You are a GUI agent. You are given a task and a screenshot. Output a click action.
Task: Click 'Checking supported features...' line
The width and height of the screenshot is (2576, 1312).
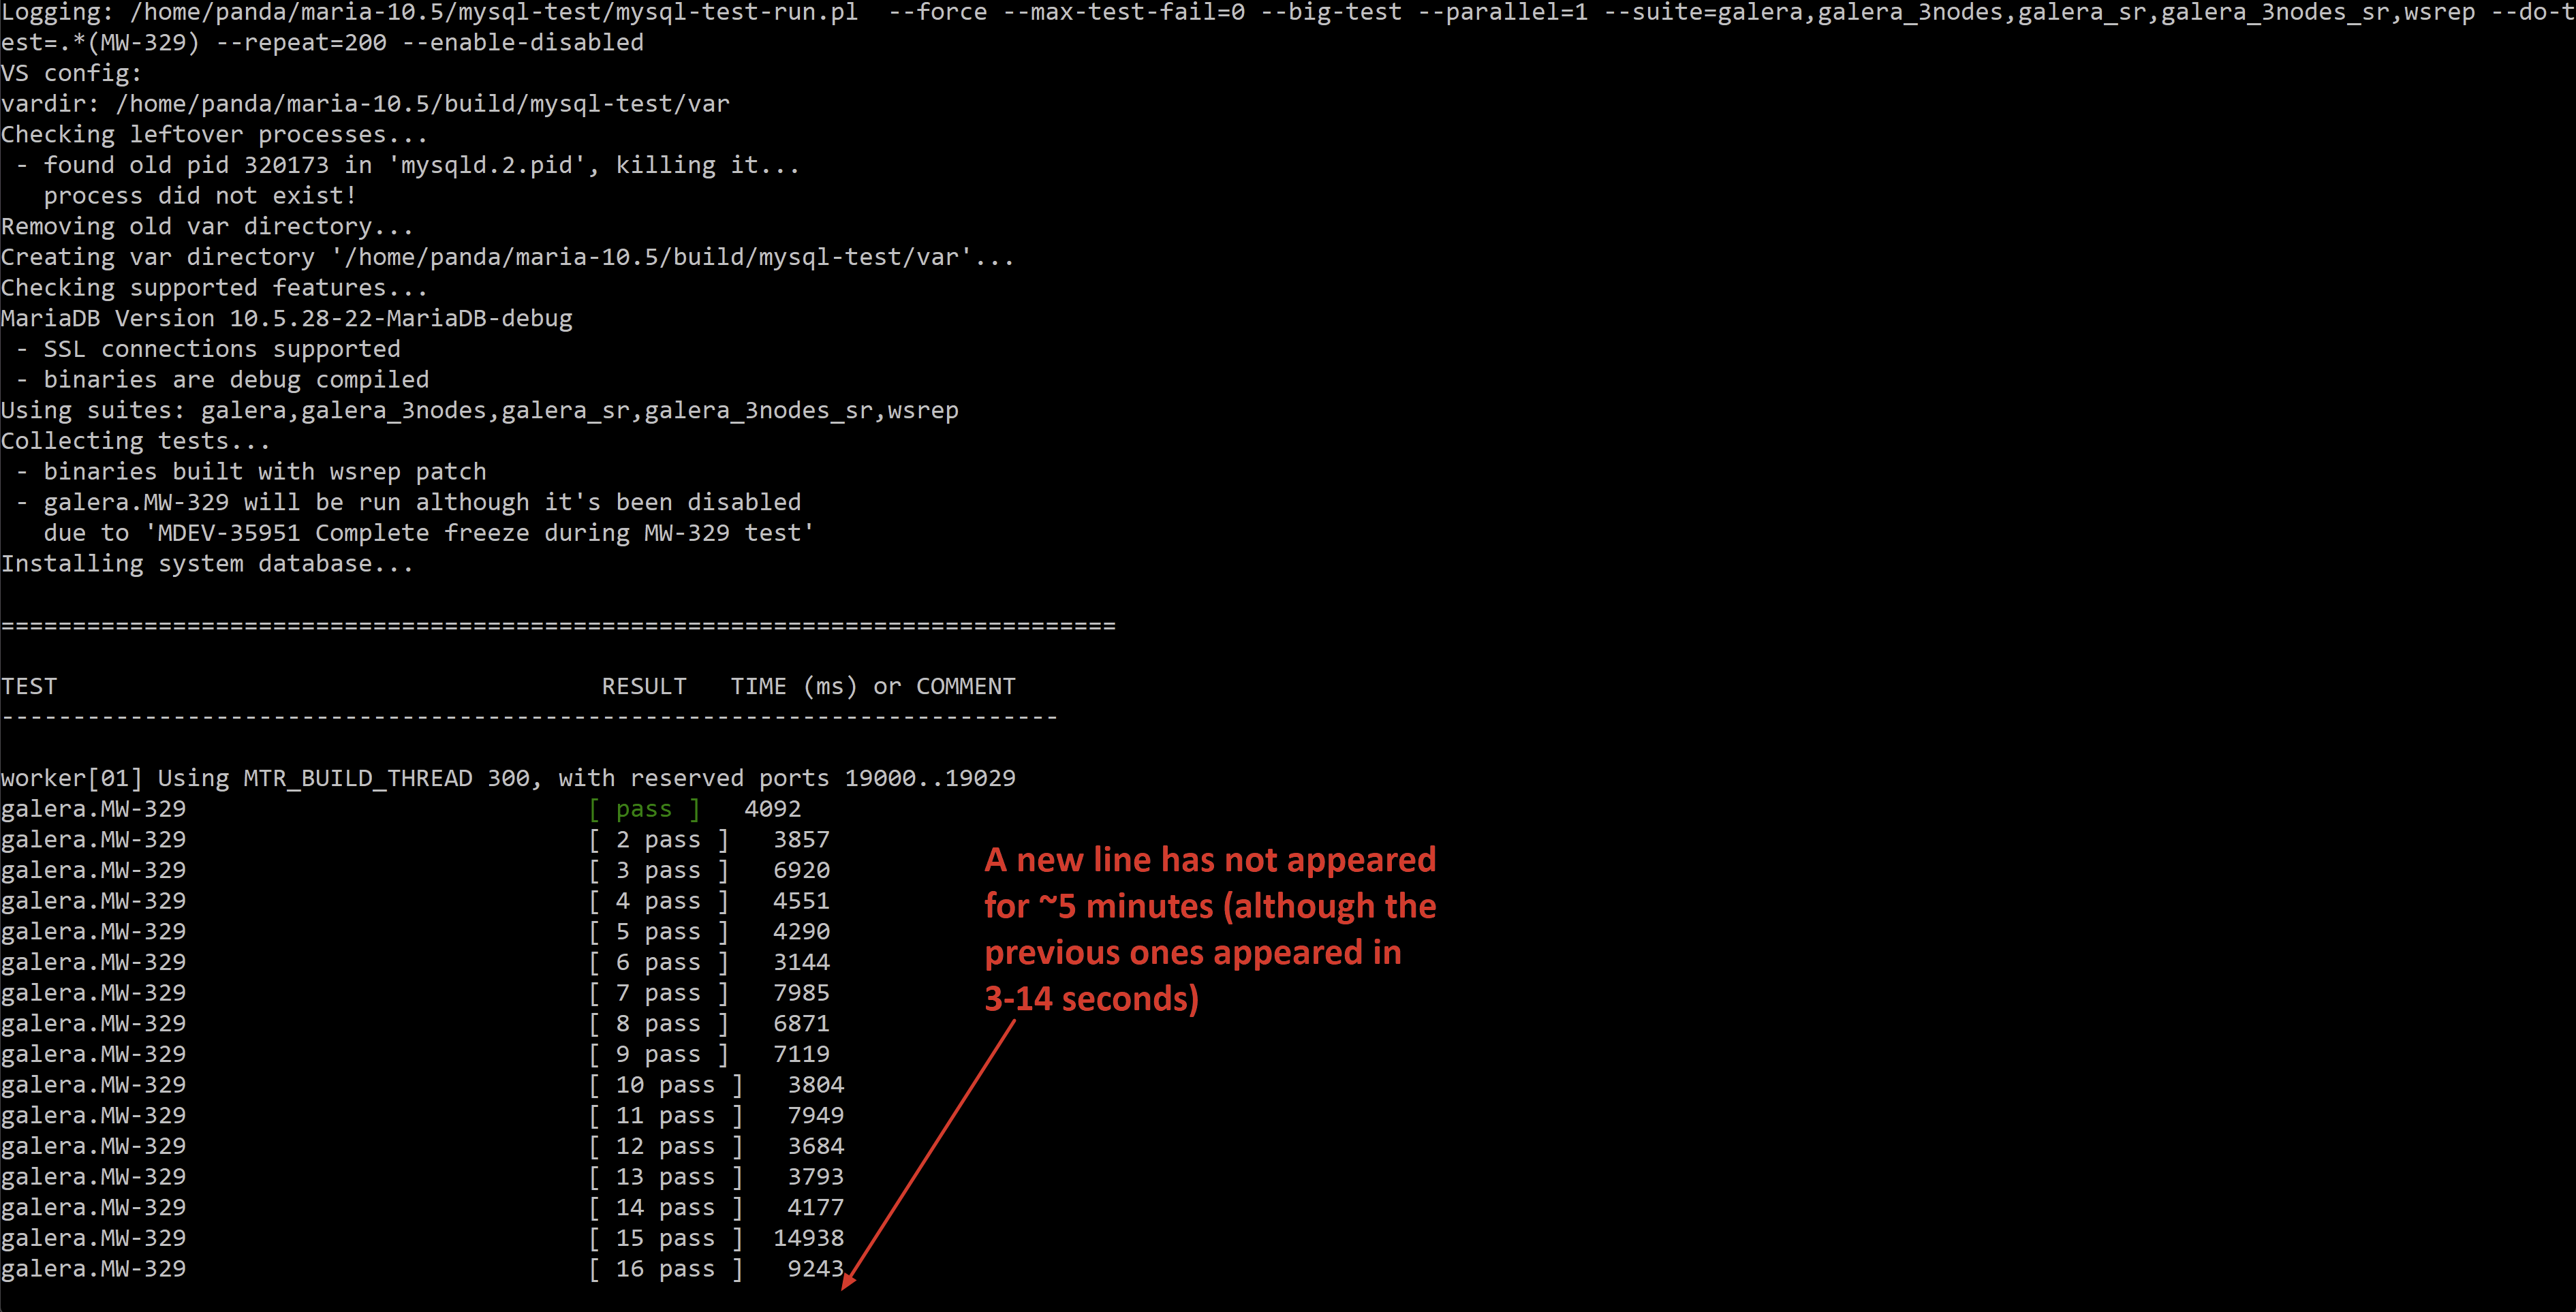(x=214, y=288)
